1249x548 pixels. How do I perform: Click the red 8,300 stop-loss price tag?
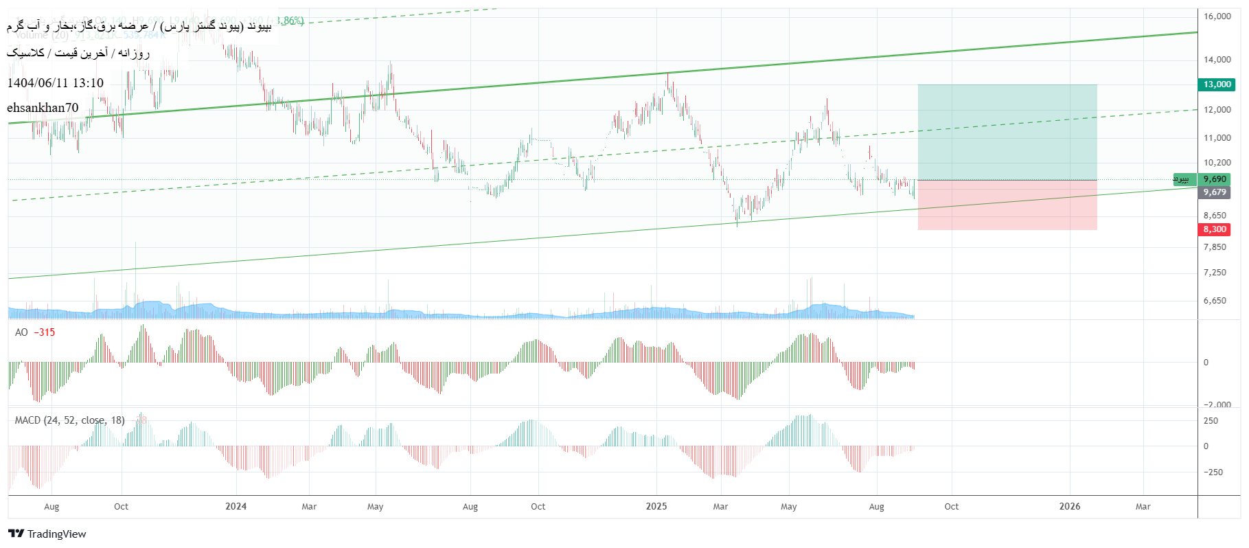(1214, 229)
